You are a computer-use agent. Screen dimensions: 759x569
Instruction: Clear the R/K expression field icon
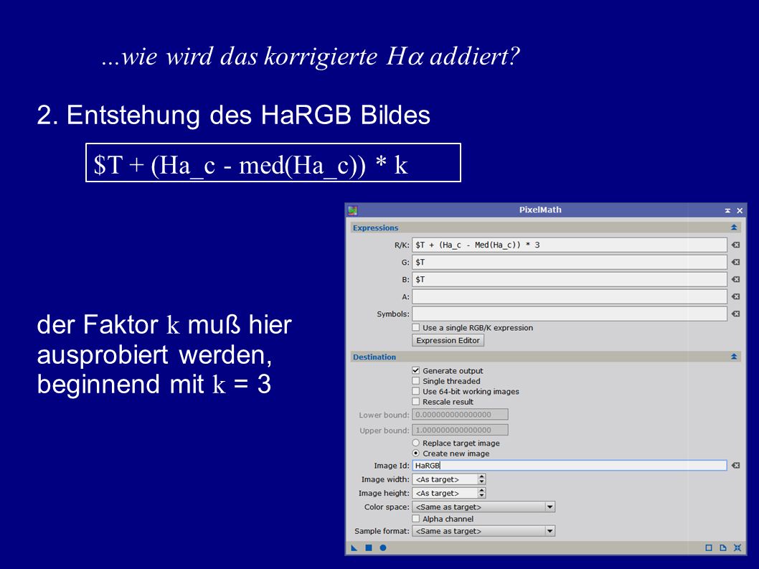point(736,245)
